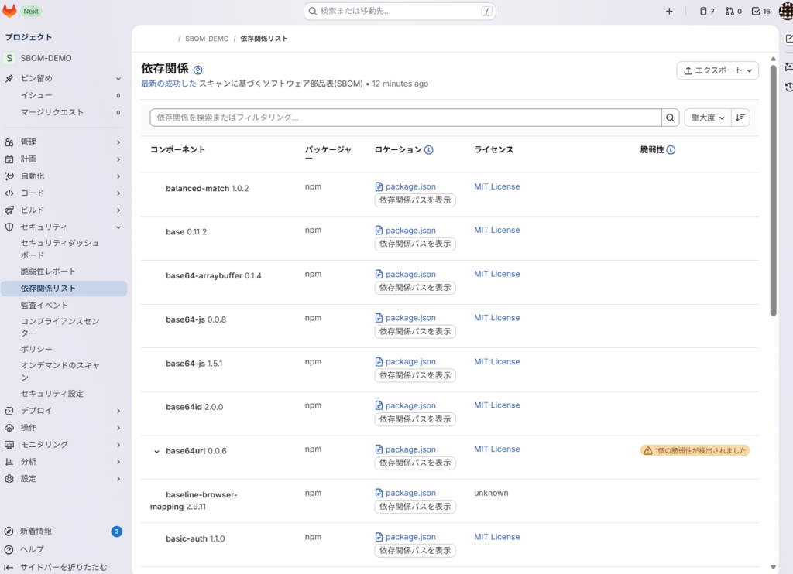Open merge requests counter icon
This screenshot has height=574, width=793.
point(733,12)
